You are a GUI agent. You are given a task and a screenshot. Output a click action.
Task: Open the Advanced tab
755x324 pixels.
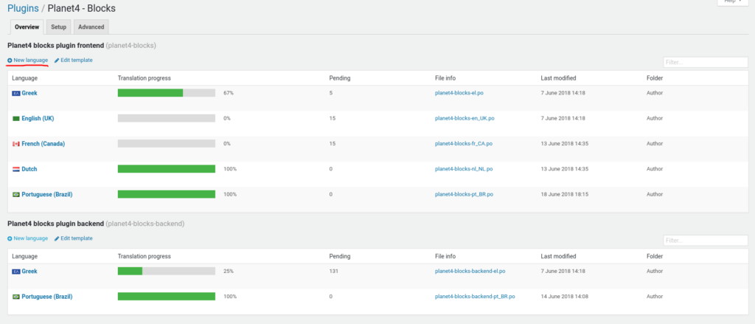91,27
